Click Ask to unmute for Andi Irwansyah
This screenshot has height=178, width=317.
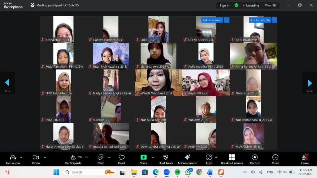pyautogui.click(x=260, y=20)
